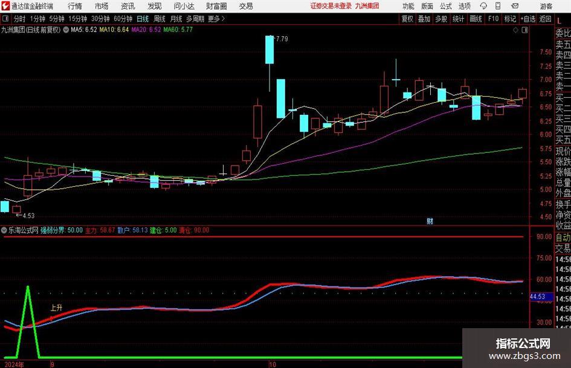571x368 pixels.
Task: Click the MA20: 6.52 label
Action: (146, 30)
